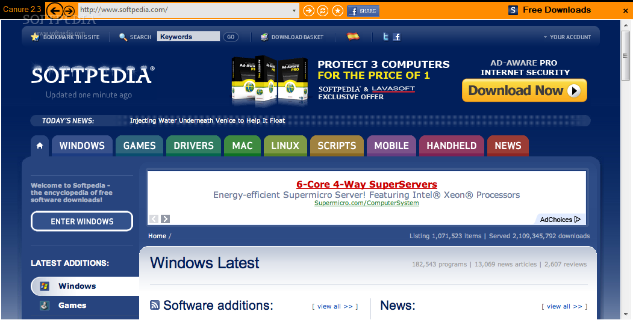The width and height of the screenshot is (633, 323).
Task: Click the Bookmark This Site star icon
Action: tap(35, 37)
